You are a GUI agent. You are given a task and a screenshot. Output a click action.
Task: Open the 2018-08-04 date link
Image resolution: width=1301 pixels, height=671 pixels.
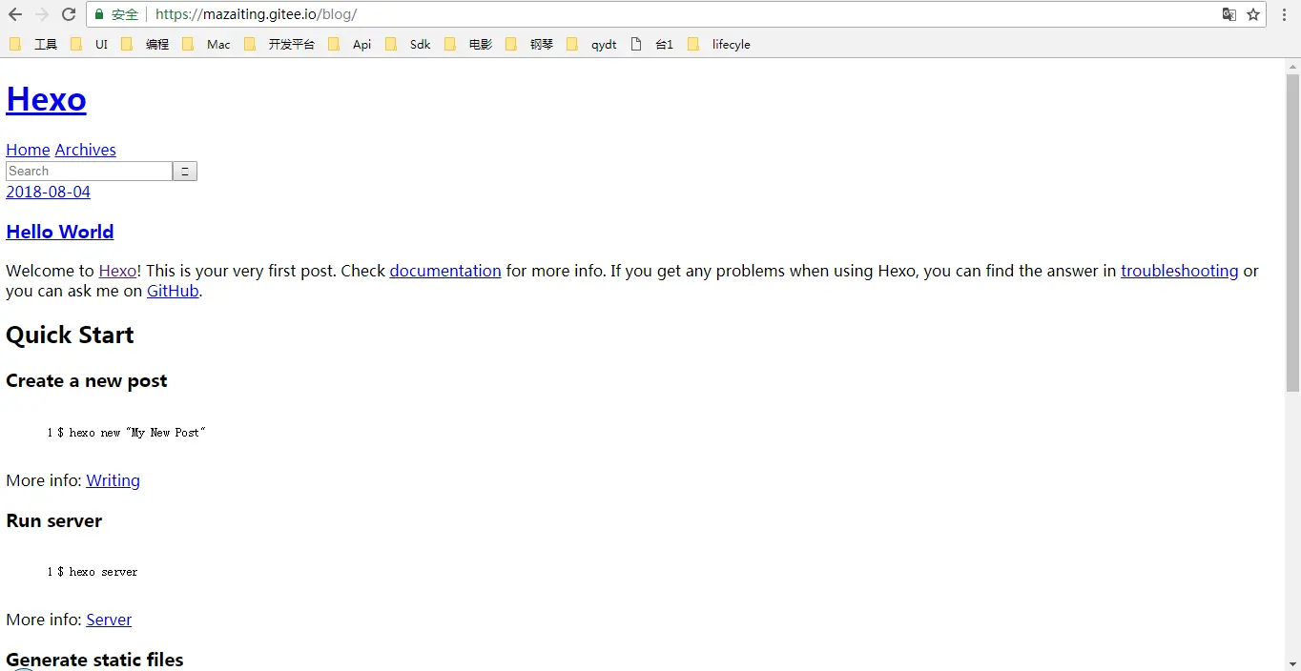(48, 192)
